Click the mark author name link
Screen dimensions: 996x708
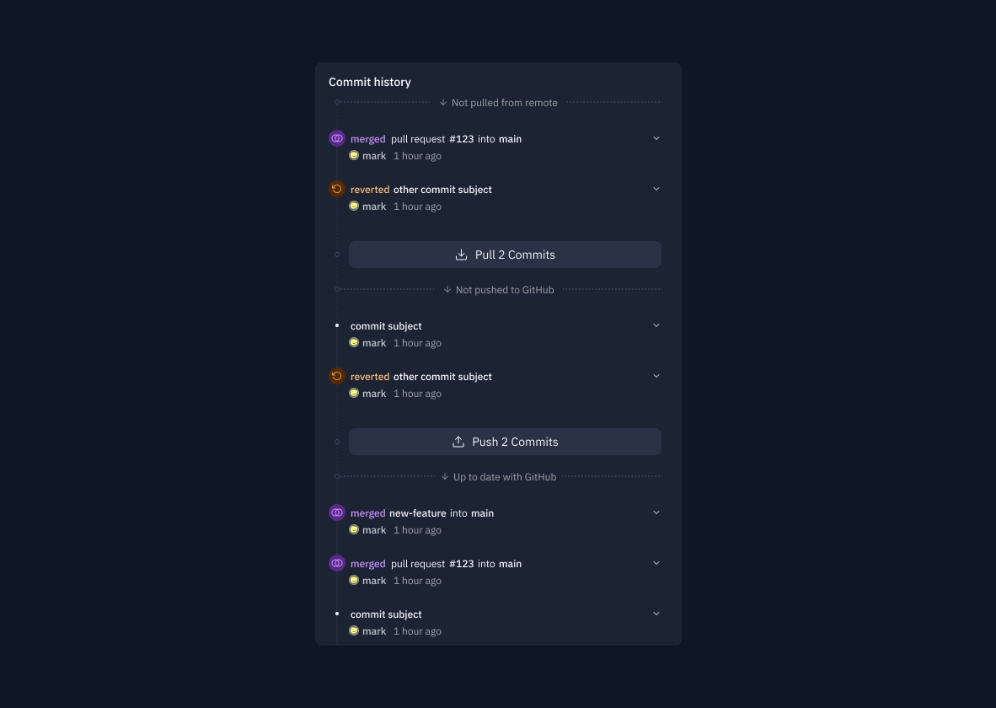click(x=373, y=155)
